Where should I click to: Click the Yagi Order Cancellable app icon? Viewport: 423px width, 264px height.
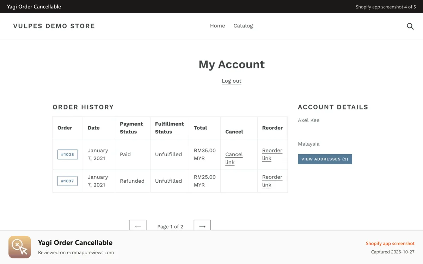point(20,247)
